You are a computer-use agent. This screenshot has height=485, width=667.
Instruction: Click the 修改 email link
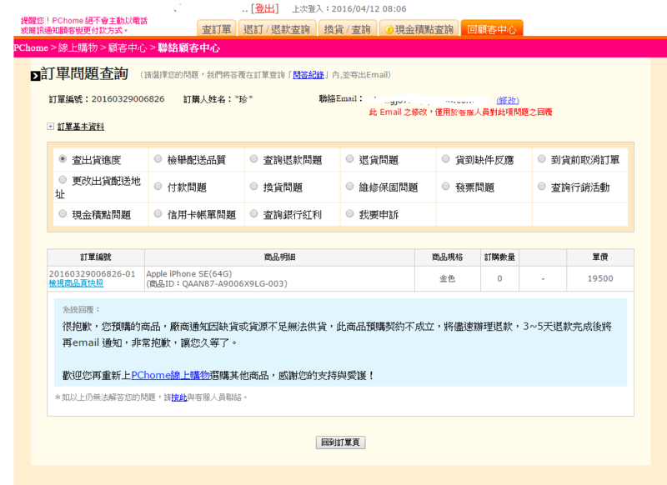(508, 100)
